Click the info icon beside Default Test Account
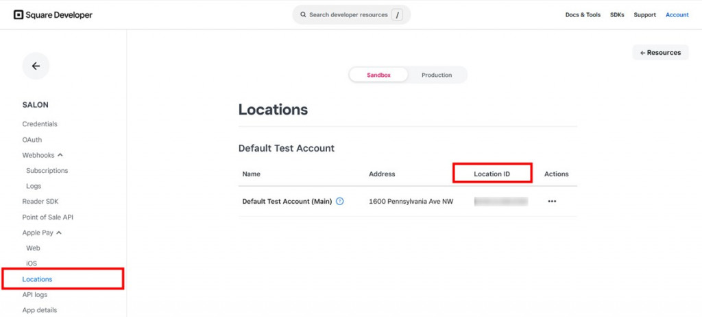Screen dimensions: 702x317 340,202
